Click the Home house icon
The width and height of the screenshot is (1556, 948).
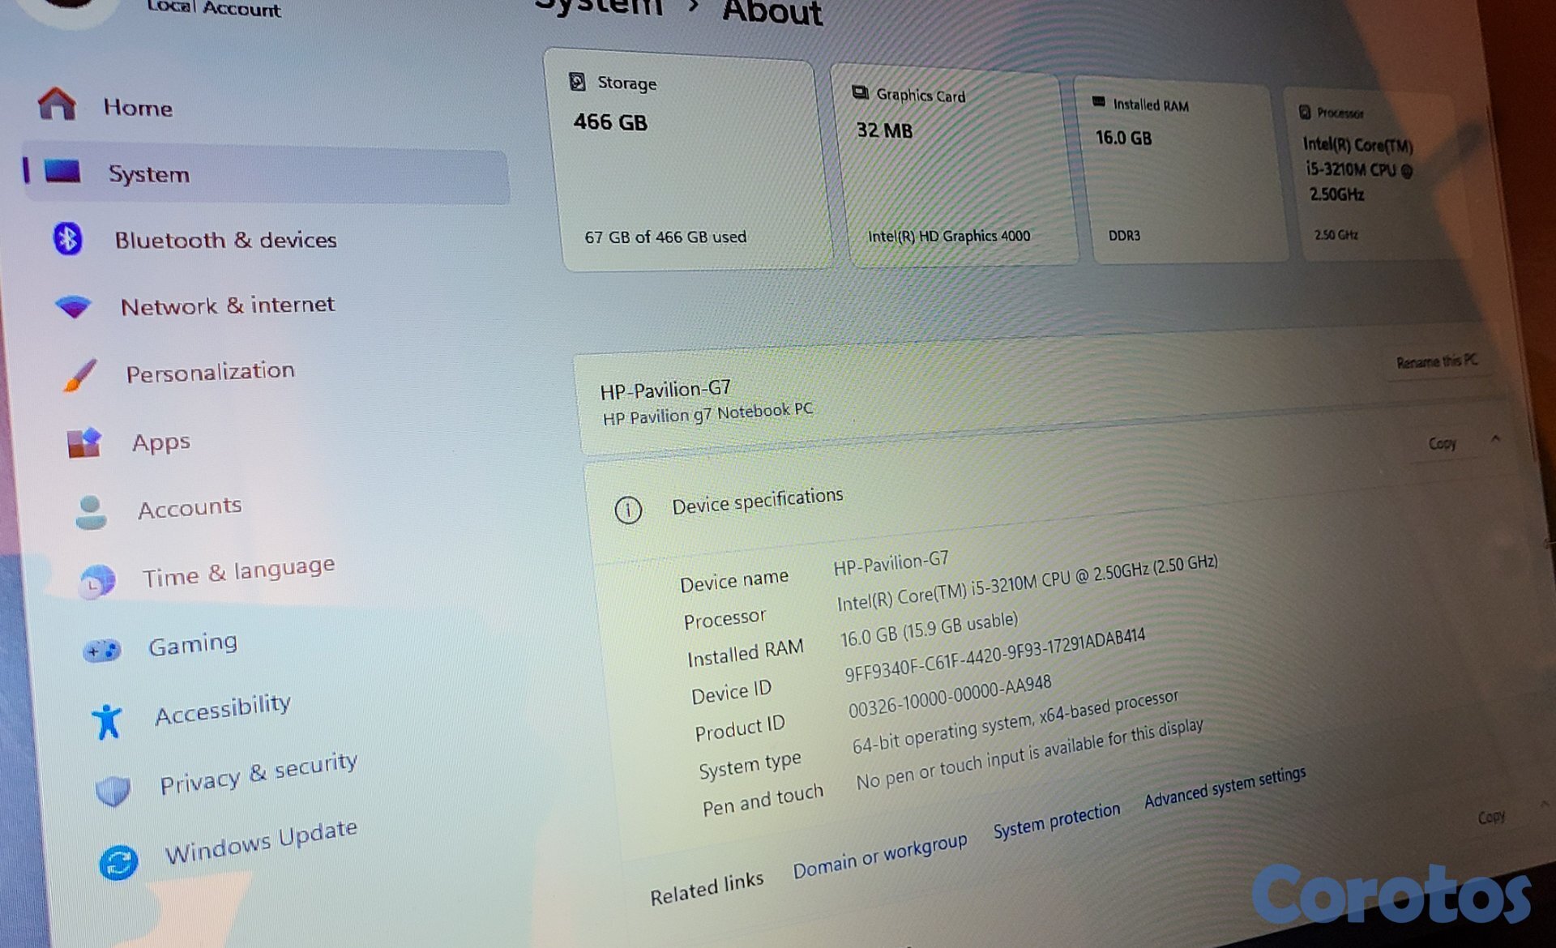[x=57, y=104]
